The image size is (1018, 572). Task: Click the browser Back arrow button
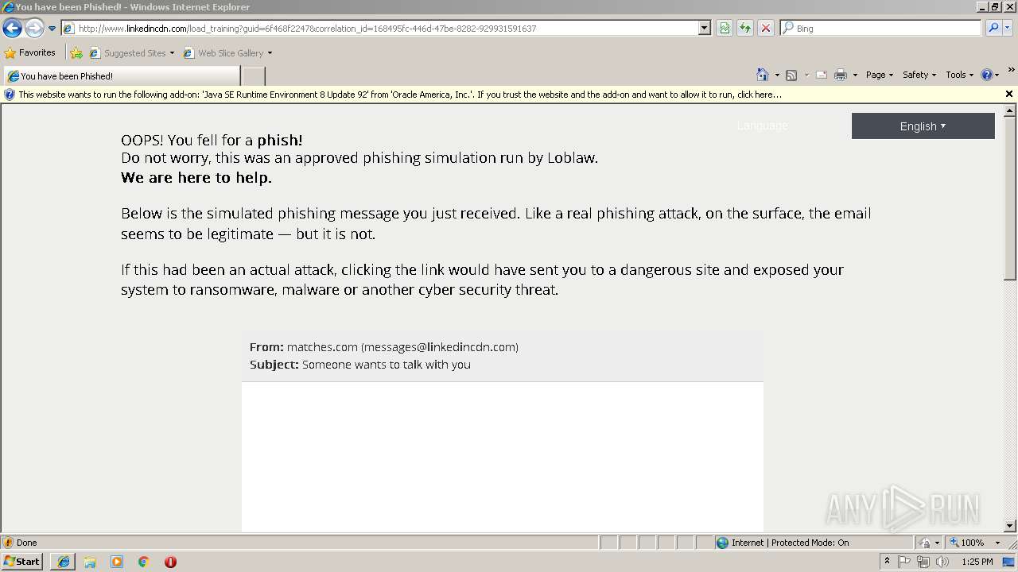(x=12, y=29)
